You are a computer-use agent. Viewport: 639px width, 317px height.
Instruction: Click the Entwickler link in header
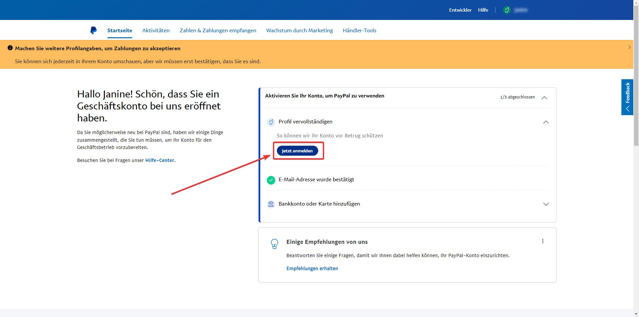(460, 10)
